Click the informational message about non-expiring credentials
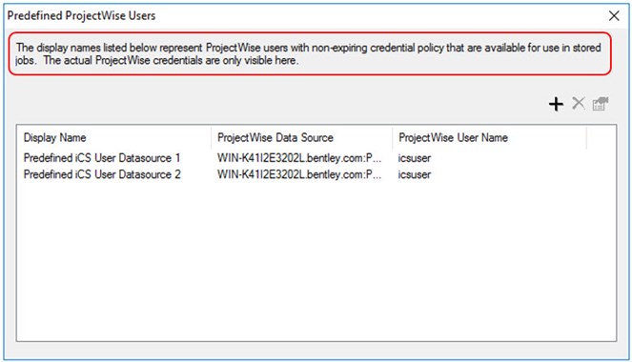Screen dimensions: 632x362 click(310, 54)
